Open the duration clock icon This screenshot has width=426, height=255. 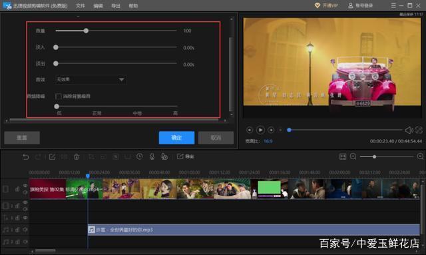(x=140, y=156)
